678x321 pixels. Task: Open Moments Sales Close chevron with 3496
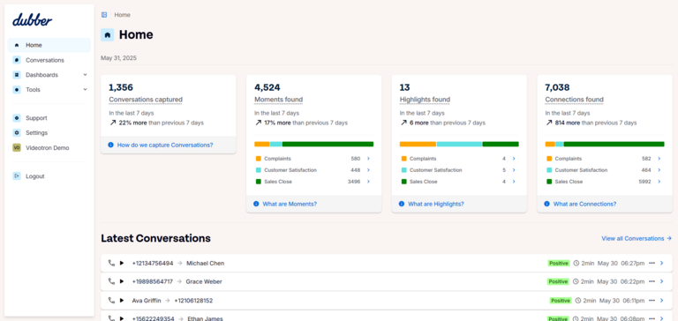(x=368, y=182)
